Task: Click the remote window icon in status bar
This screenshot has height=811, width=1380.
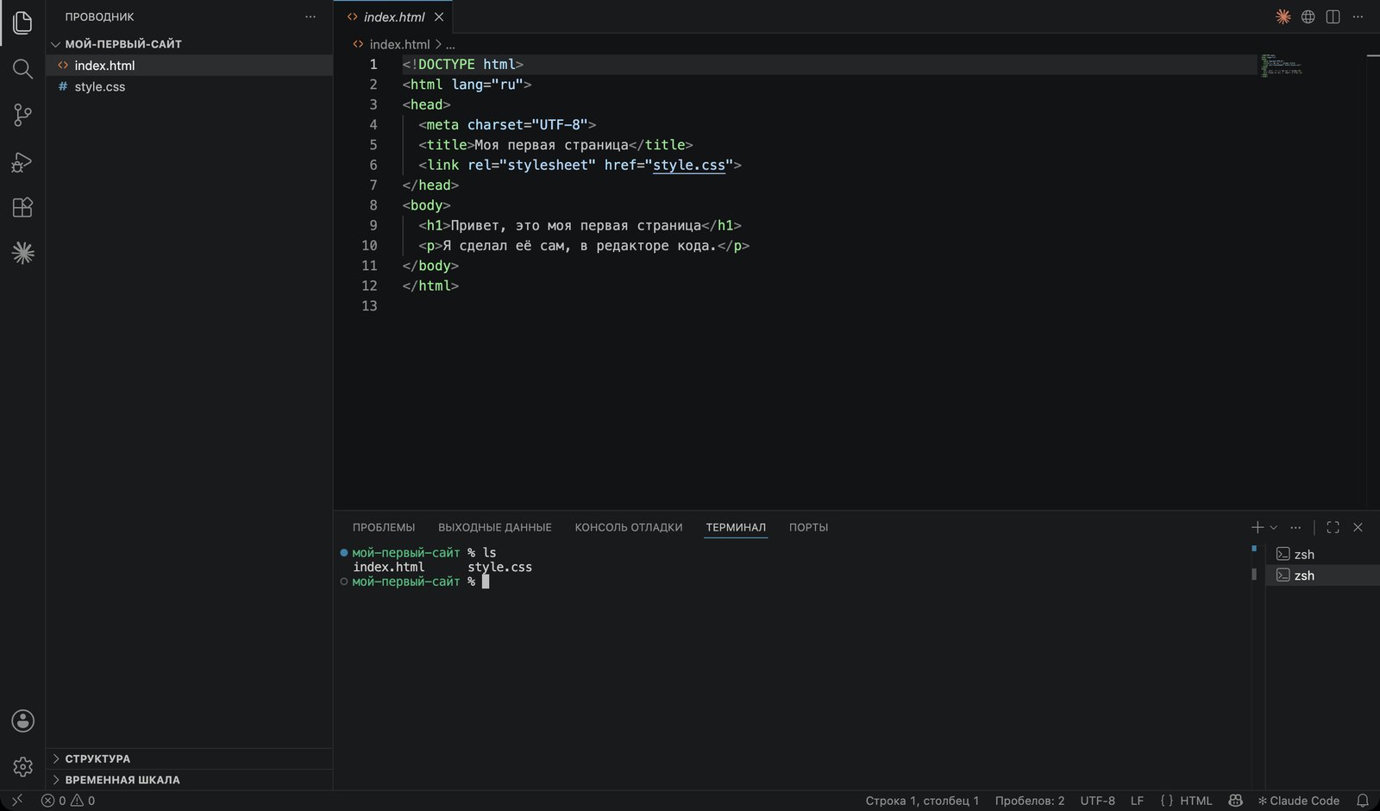Action: tap(16, 801)
